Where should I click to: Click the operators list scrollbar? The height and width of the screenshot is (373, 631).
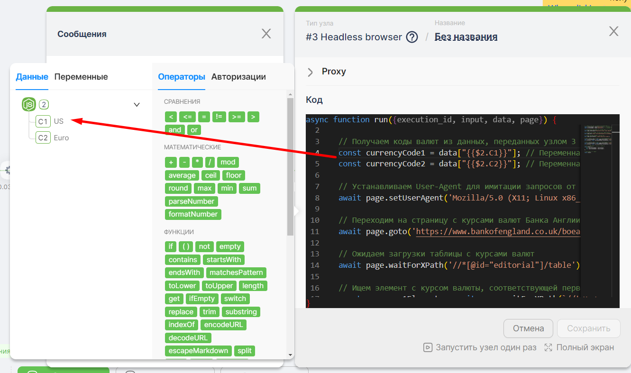290,166
